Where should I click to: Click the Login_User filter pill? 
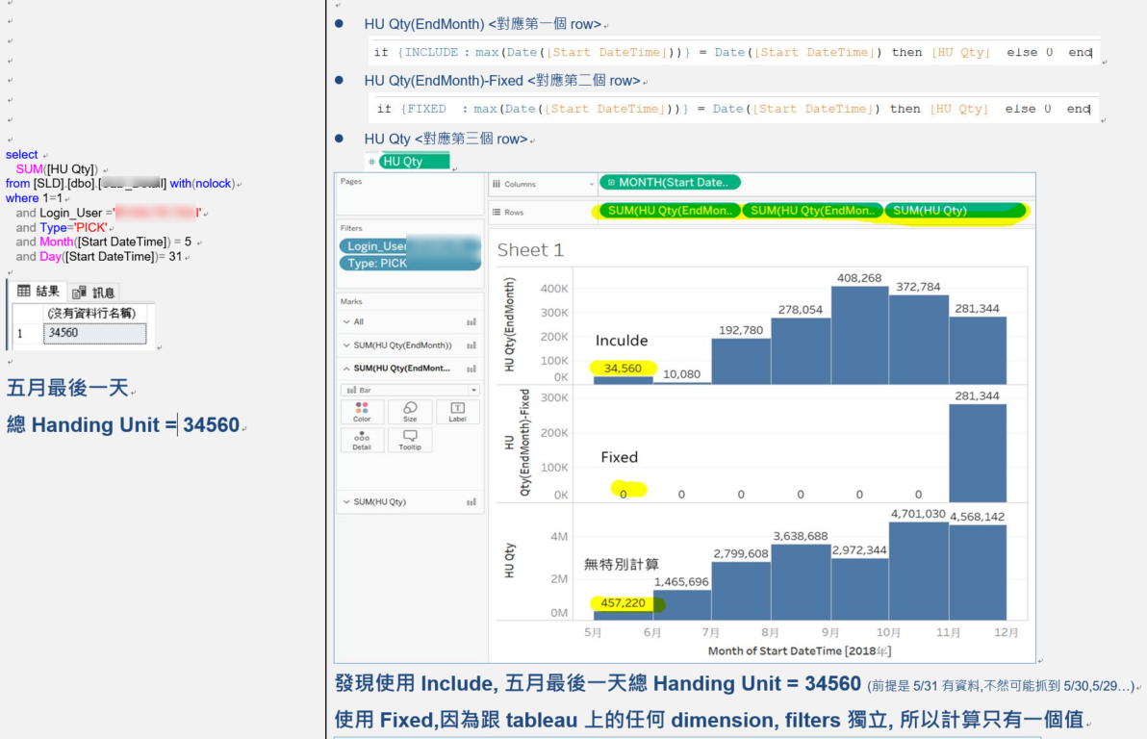pyautogui.click(x=410, y=245)
